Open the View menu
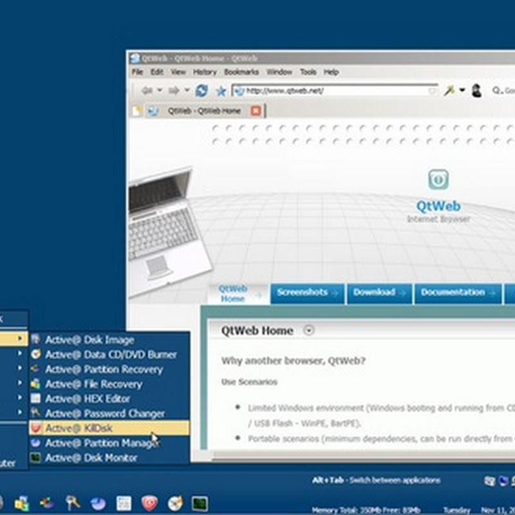This screenshot has width=515, height=515. (178, 72)
